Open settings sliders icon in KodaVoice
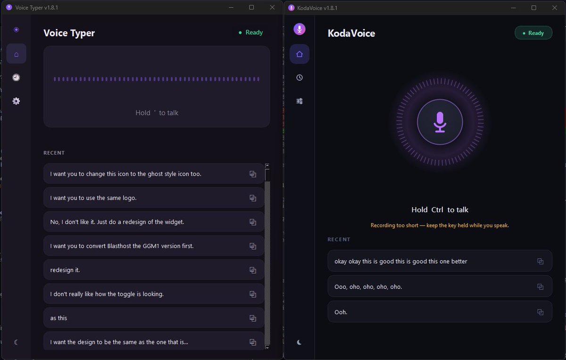Image resolution: width=566 pixels, height=360 pixels. coord(300,101)
